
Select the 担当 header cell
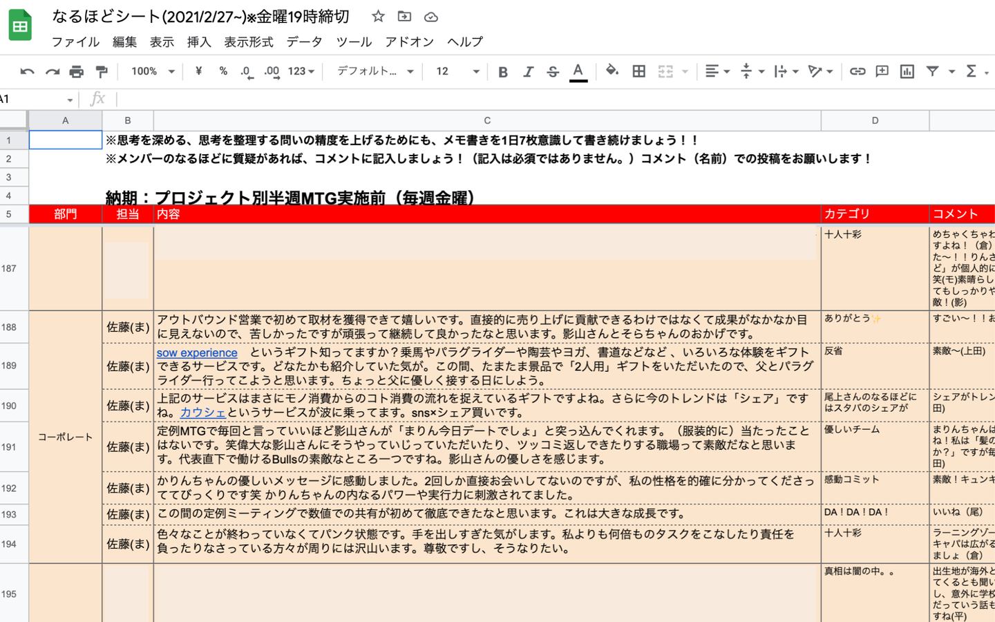coord(128,214)
